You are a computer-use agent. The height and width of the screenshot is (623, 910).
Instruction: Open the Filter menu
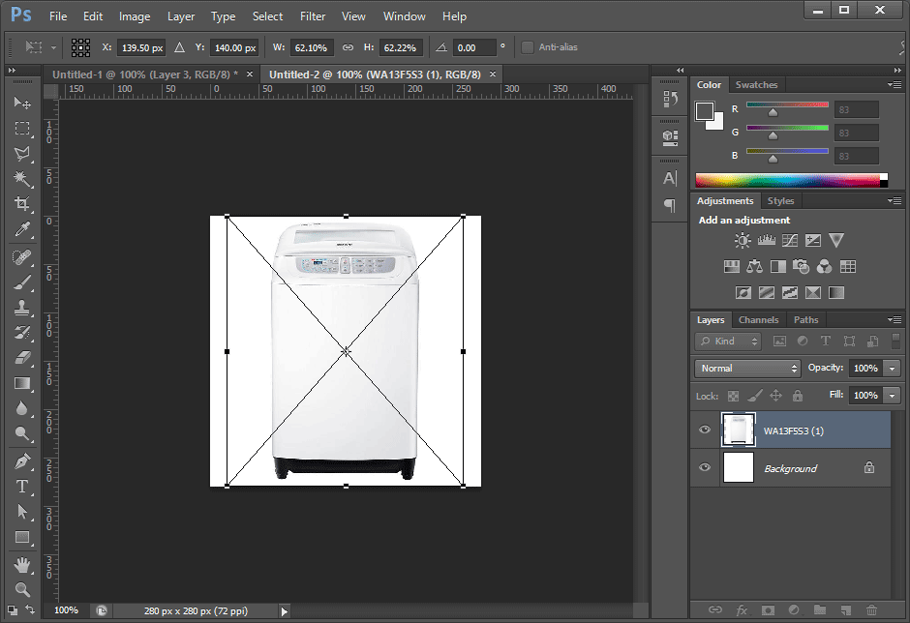312,15
